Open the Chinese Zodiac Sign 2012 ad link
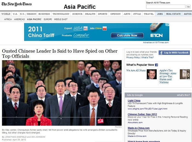The height and width of the screenshot is (142, 192). coord(142,114)
